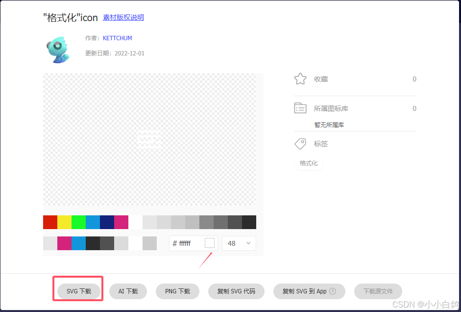The image size is (461, 312).
Task: Select the dark navy blue swatch
Action: tap(107, 222)
